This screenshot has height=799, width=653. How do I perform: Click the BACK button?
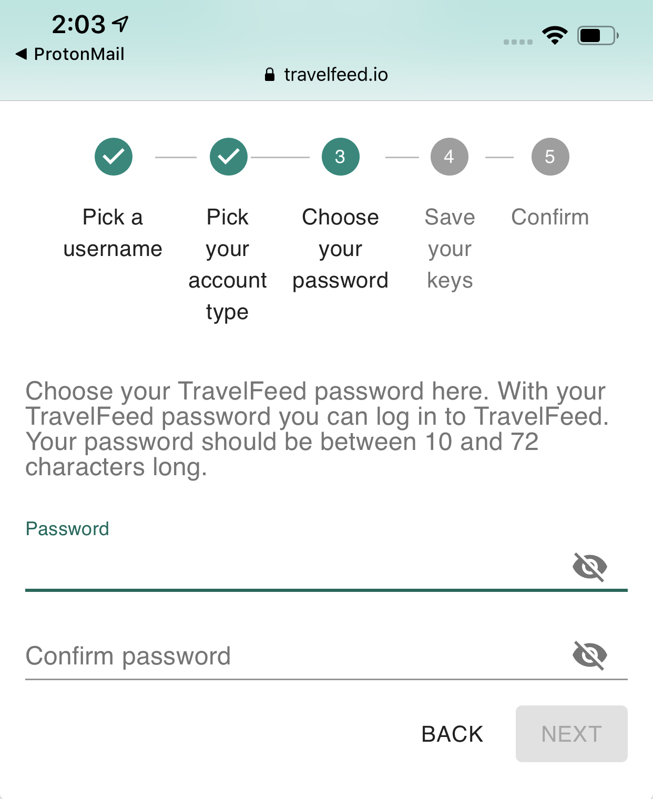click(x=452, y=734)
